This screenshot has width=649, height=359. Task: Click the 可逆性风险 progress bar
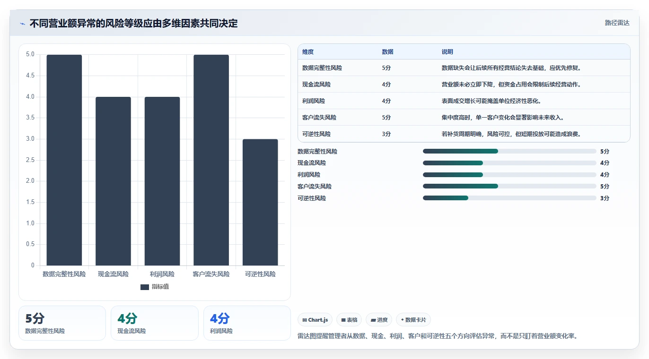click(x=509, y=198)
